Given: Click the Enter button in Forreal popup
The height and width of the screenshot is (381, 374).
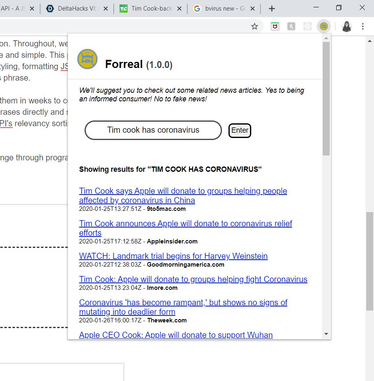Looking at the screenshot, I should 239,131.
